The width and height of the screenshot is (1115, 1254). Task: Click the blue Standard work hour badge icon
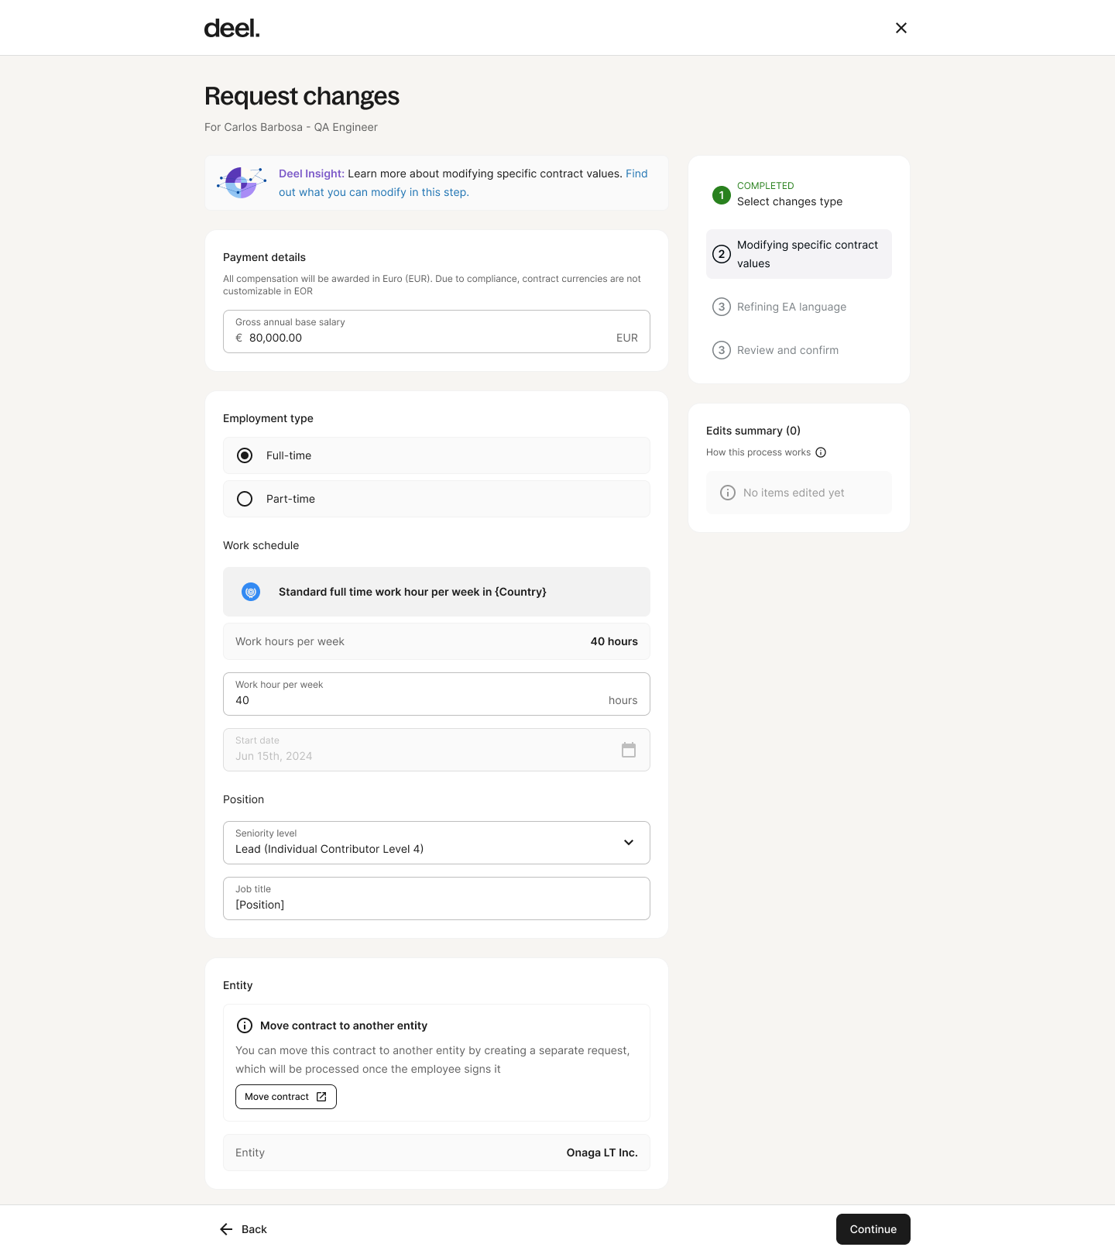251,592
